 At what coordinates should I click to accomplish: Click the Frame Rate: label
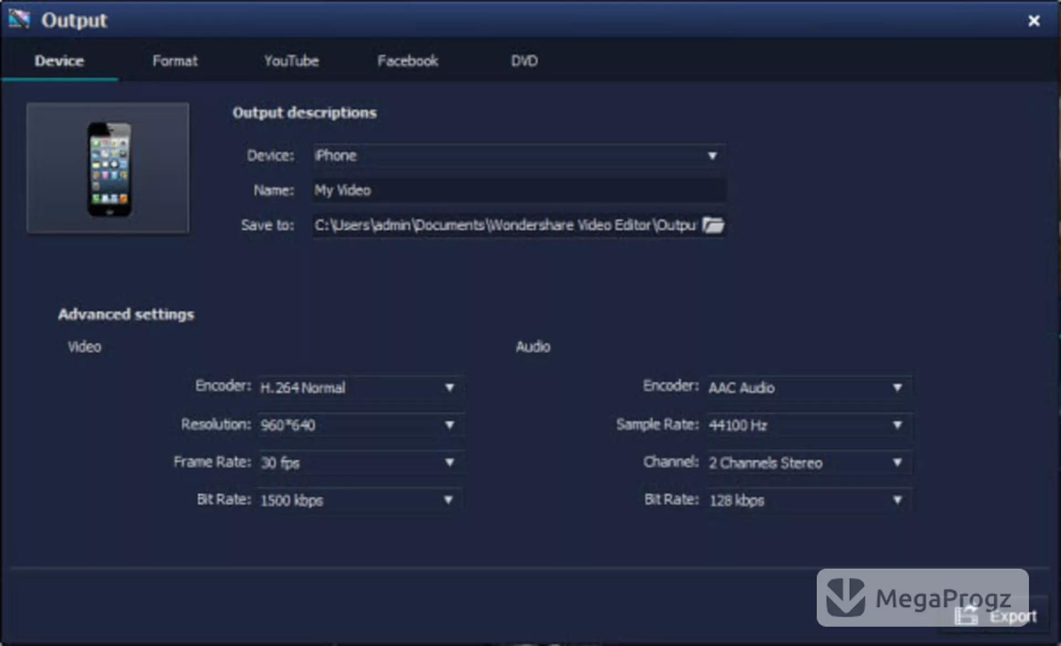[212, 462]
